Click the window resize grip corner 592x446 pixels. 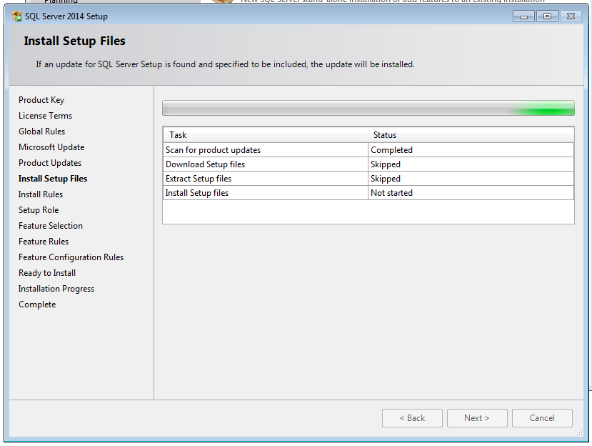pos(580,433)
